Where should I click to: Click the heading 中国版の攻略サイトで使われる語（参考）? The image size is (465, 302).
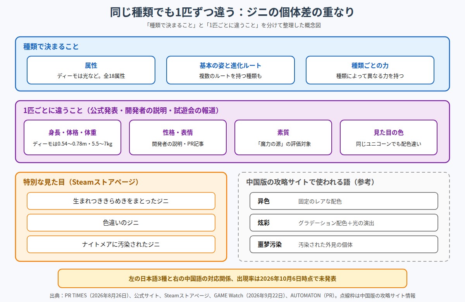point(310,182)
